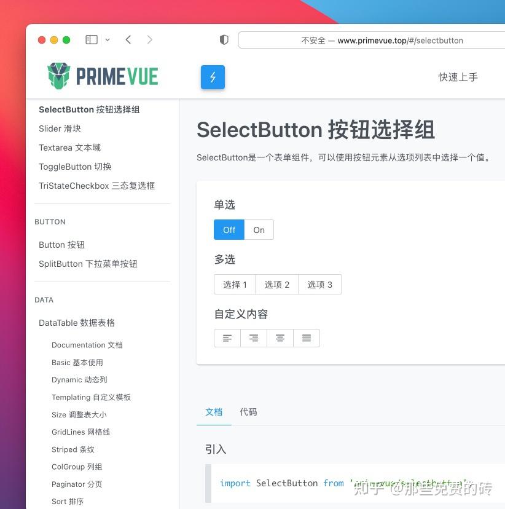
Task: Open the DataTable 数据表格 page
Action: click(77, 322)
